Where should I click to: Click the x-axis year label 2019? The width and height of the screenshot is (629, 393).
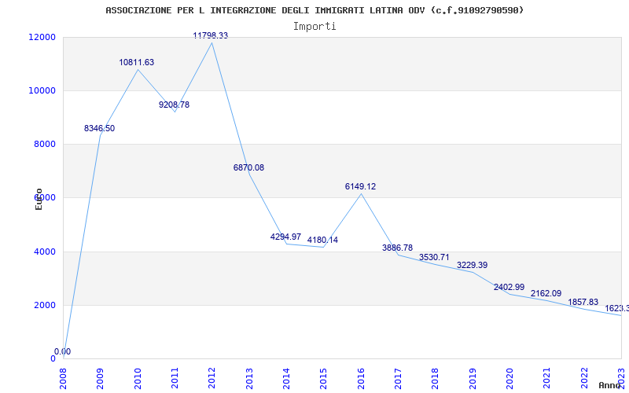tap(473, 378)
